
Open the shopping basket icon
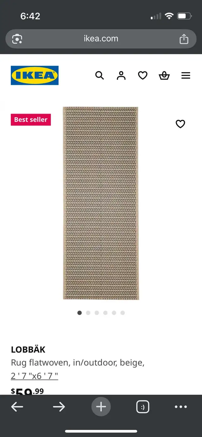pos(164,75)
